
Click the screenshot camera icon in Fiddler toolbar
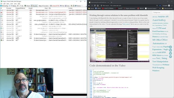pyautogui.click(x=72, y=6)
